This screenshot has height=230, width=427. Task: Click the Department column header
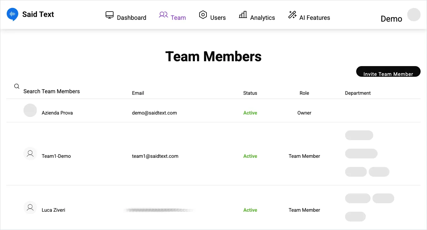click(358, 93)
